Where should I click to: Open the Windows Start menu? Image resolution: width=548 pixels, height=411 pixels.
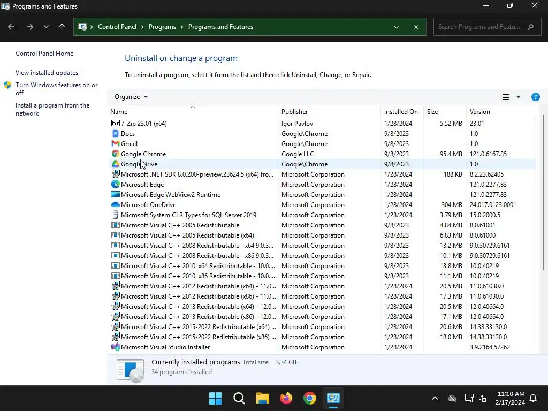click(215, 398)
